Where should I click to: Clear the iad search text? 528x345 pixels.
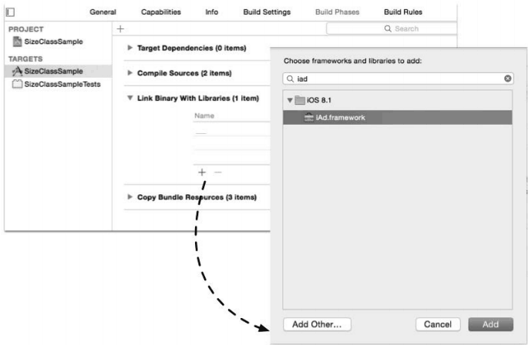tap(508, 79)
